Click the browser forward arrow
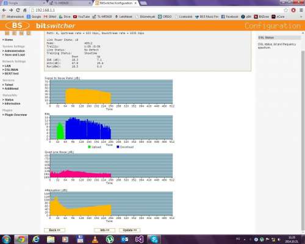The width and height of the screenshot is (305, 244). point(11,10)
